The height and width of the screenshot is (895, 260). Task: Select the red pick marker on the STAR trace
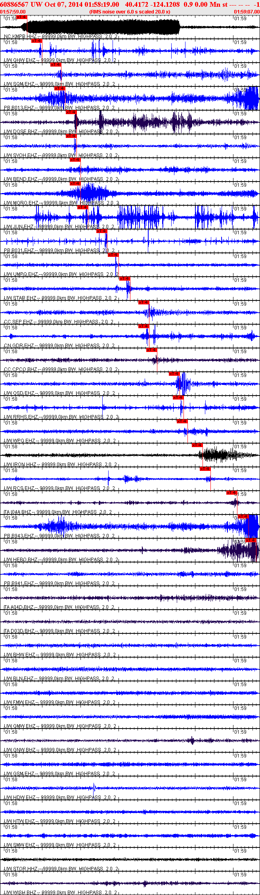coord(125,279)
